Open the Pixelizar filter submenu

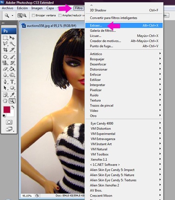point(124,90)
